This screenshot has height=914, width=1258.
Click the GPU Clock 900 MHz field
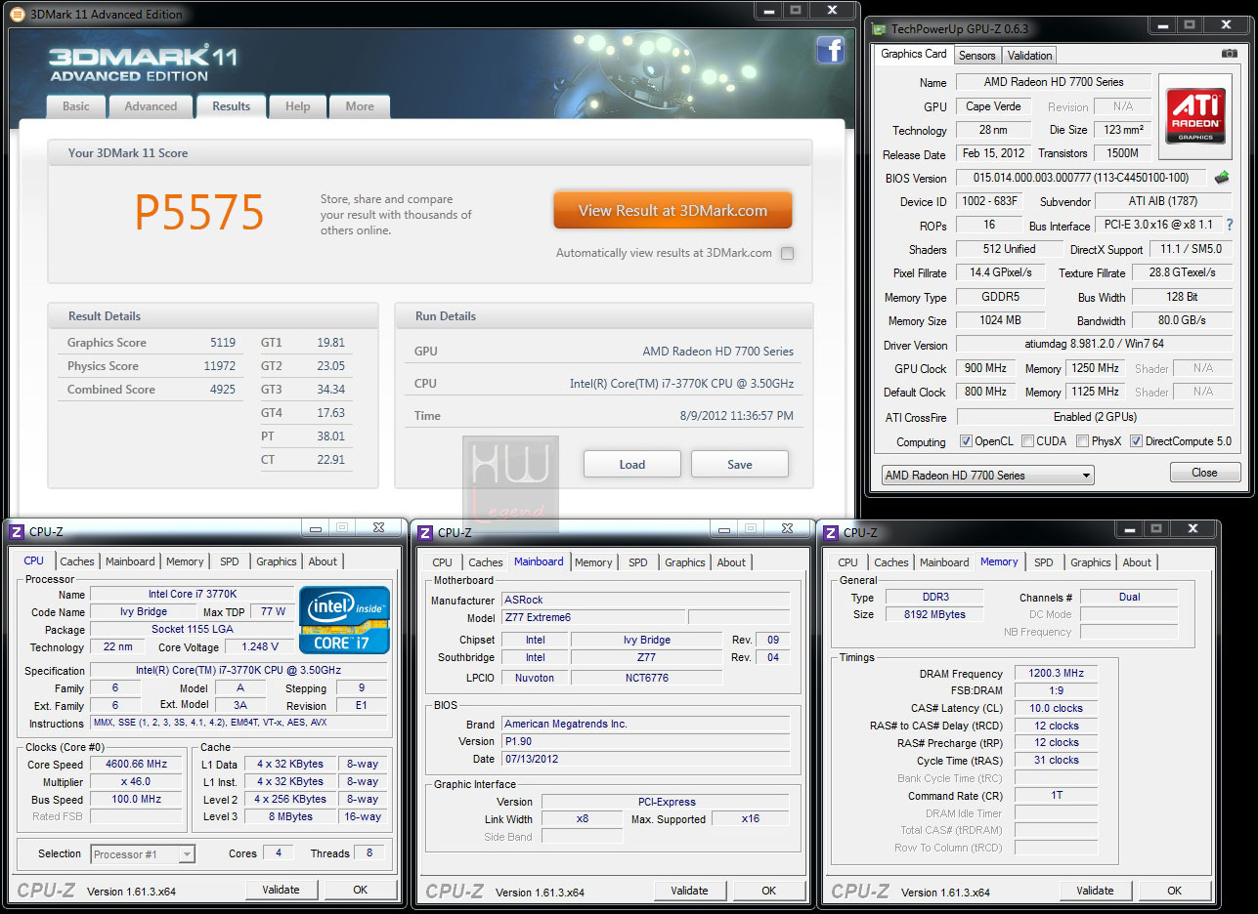point(984,369)
